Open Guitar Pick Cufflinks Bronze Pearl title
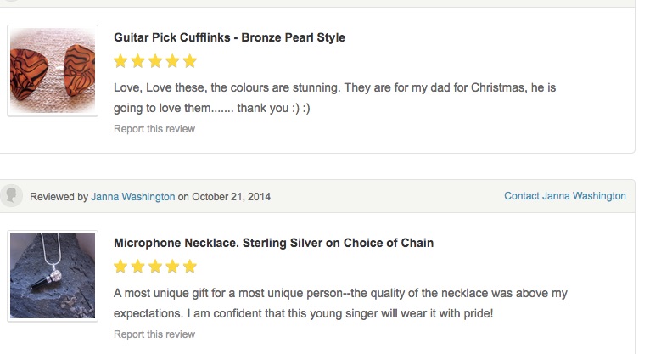 point(229,37)
